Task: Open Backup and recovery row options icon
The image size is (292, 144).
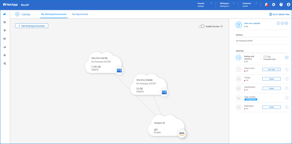Action: pos(287,58)
